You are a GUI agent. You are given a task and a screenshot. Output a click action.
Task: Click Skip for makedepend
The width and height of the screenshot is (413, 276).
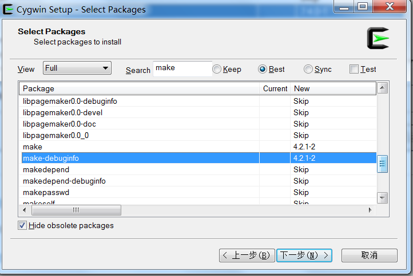click(x=301, y=169)
